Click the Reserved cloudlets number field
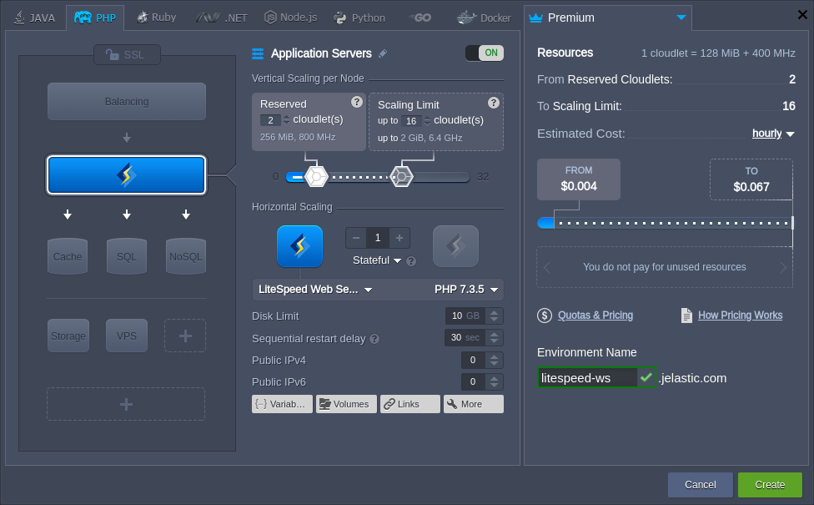 coord(270,120)
